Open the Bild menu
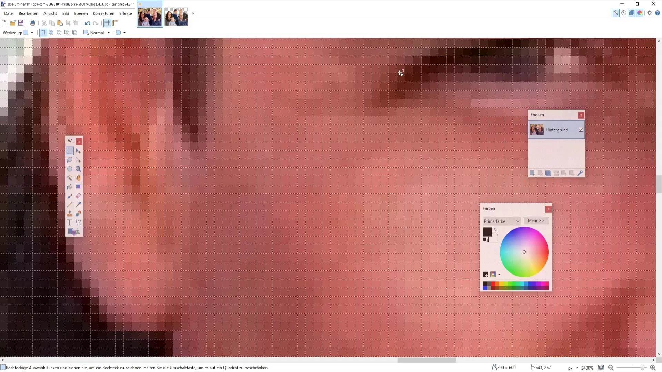Viewport: 662px width, 372px height. [66, 13]
